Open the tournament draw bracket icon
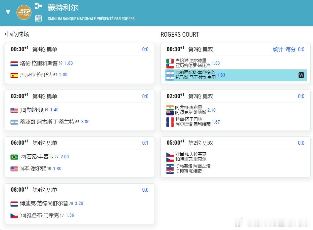The width and height of the screenshot is (313, 230). click(x=38, y=6)
